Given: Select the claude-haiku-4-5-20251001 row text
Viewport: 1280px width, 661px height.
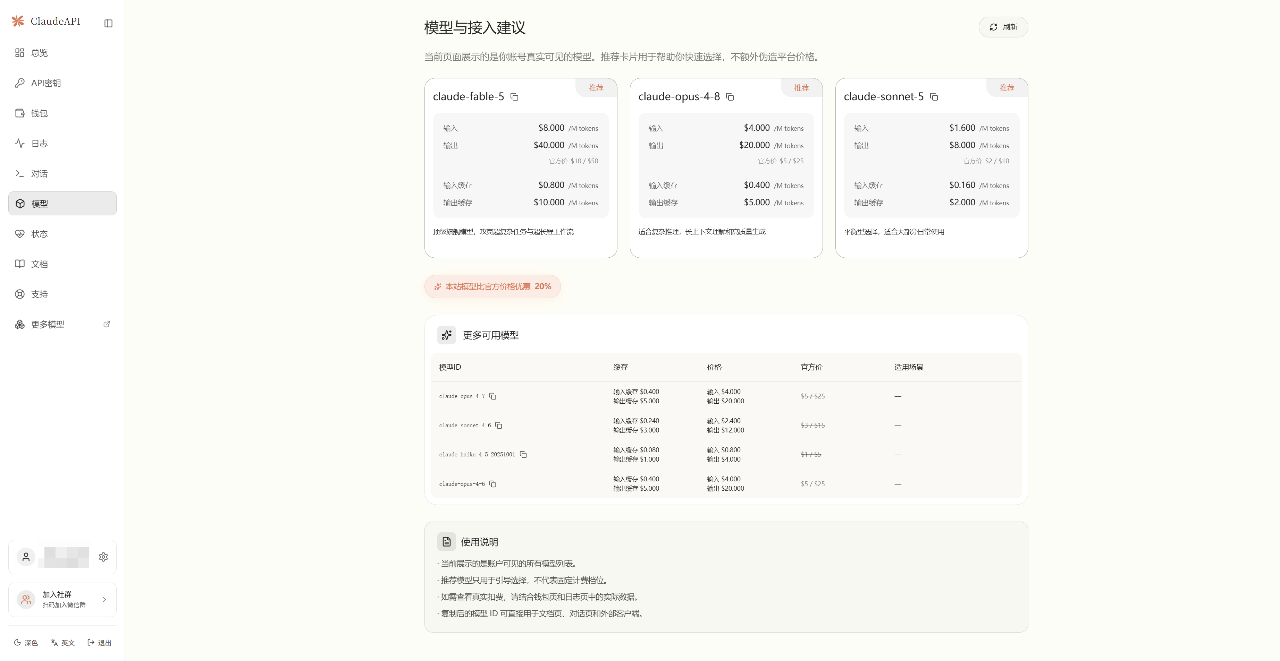Looking at the screenshot, I should [477, 454].
